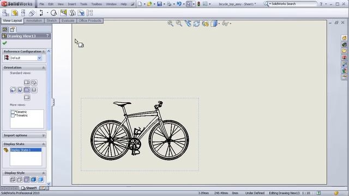Open the Hide/Show Items glasses dropdown
The height and width of the screenshot is (196, 349).
pyautogui.click(x=231, y=23)
